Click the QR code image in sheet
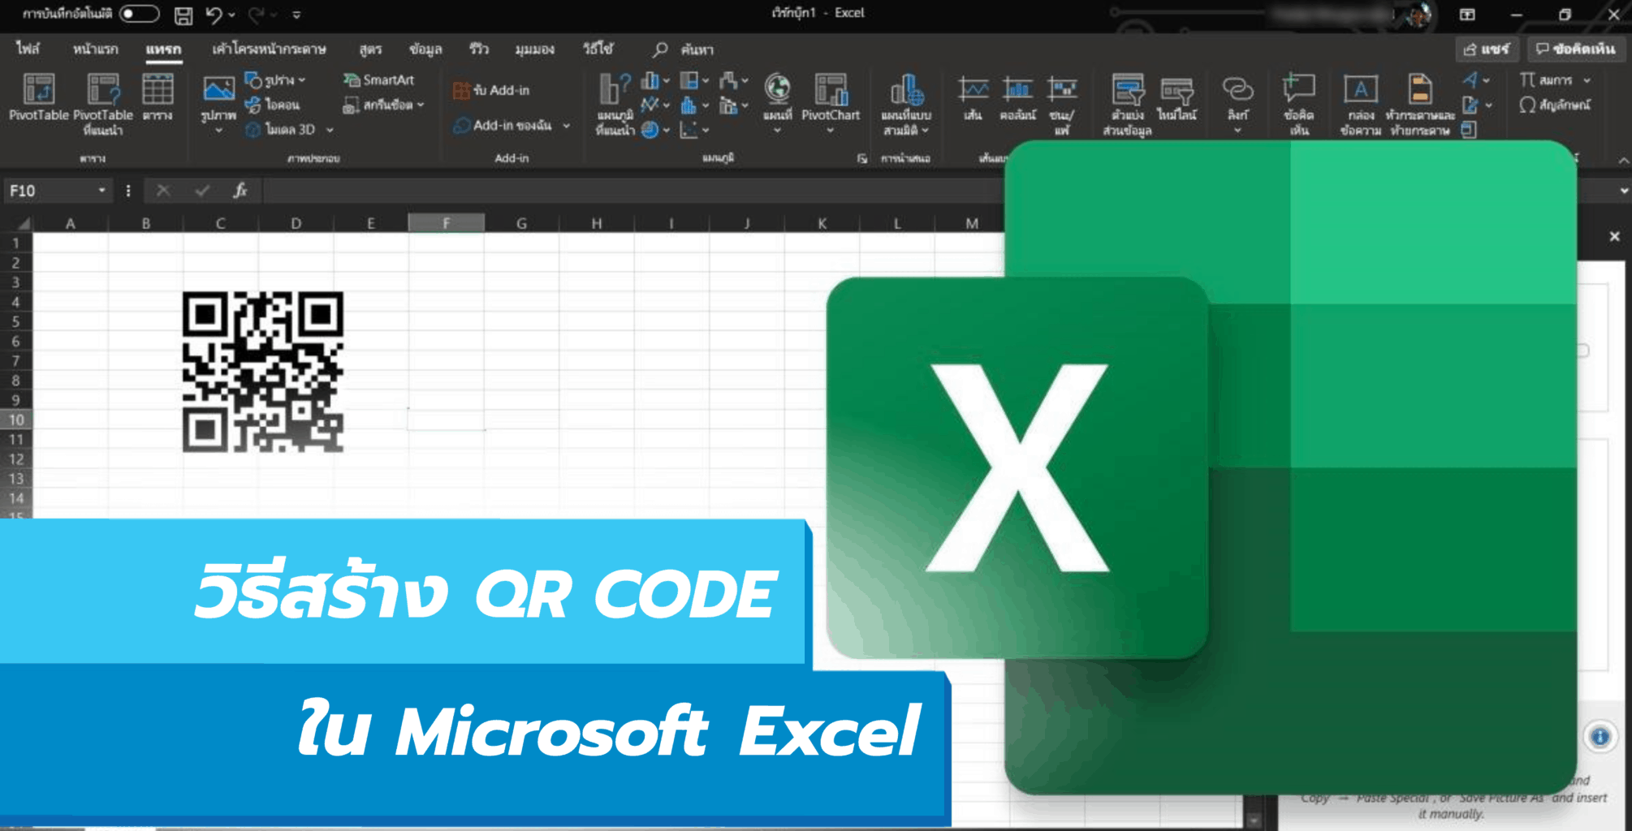The height and width of the screenshot is (831, 1632). [262, 372]
